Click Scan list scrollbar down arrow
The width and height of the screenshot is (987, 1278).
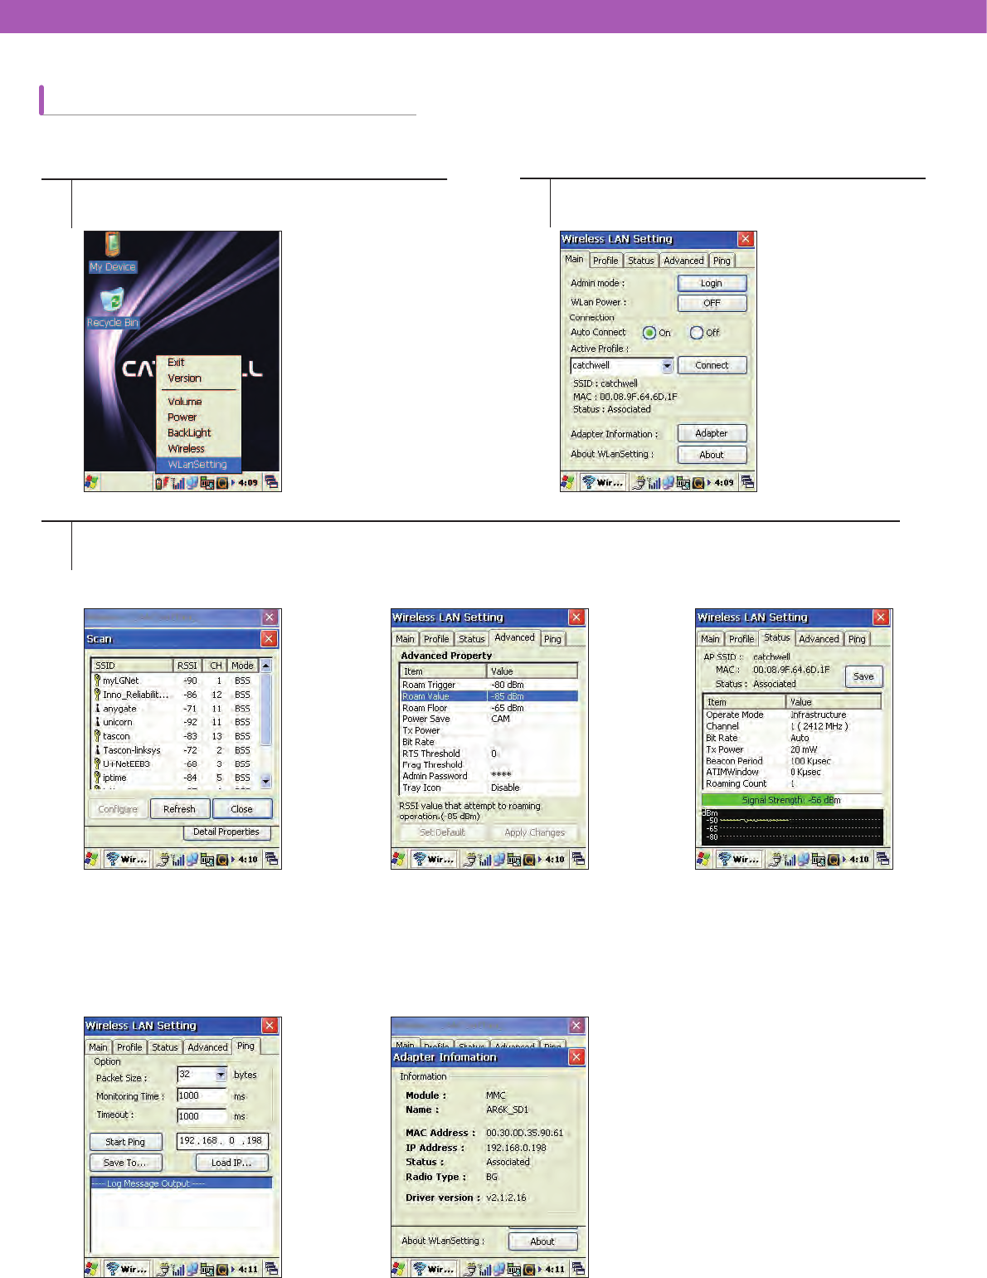coord(265,781)
